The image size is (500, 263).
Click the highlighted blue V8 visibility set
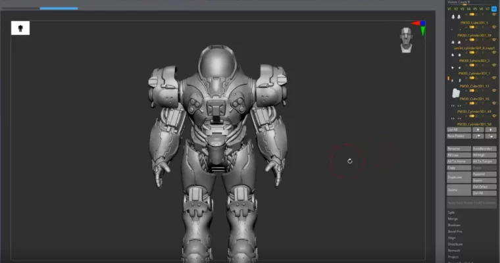tap(494, 9)
